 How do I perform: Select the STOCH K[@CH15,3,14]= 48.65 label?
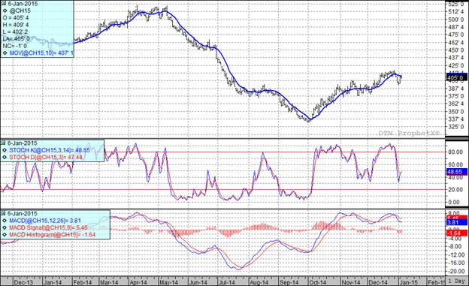(50, 150)
